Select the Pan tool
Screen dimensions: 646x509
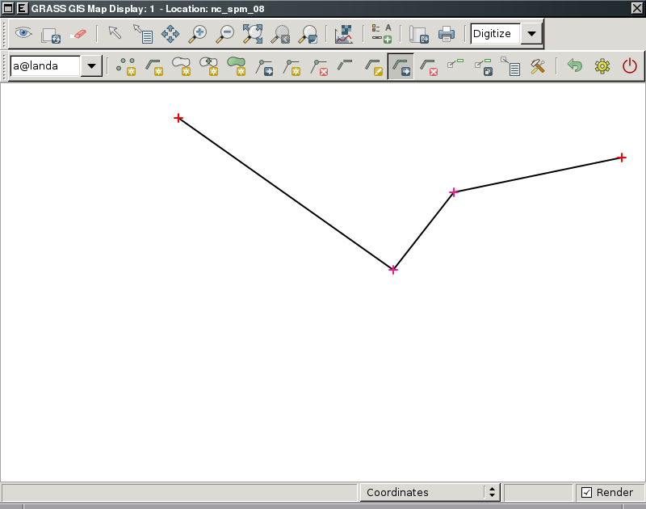(x=170, y=34)
